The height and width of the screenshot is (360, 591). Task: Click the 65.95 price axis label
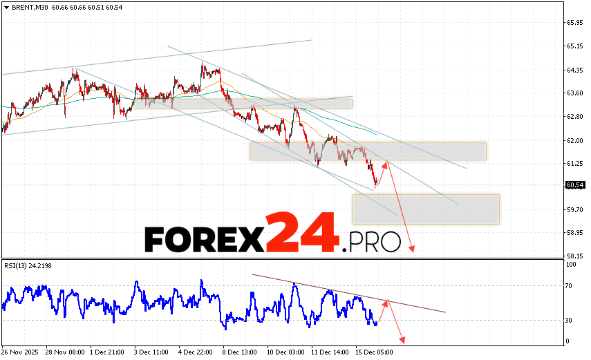pos(575,23)
